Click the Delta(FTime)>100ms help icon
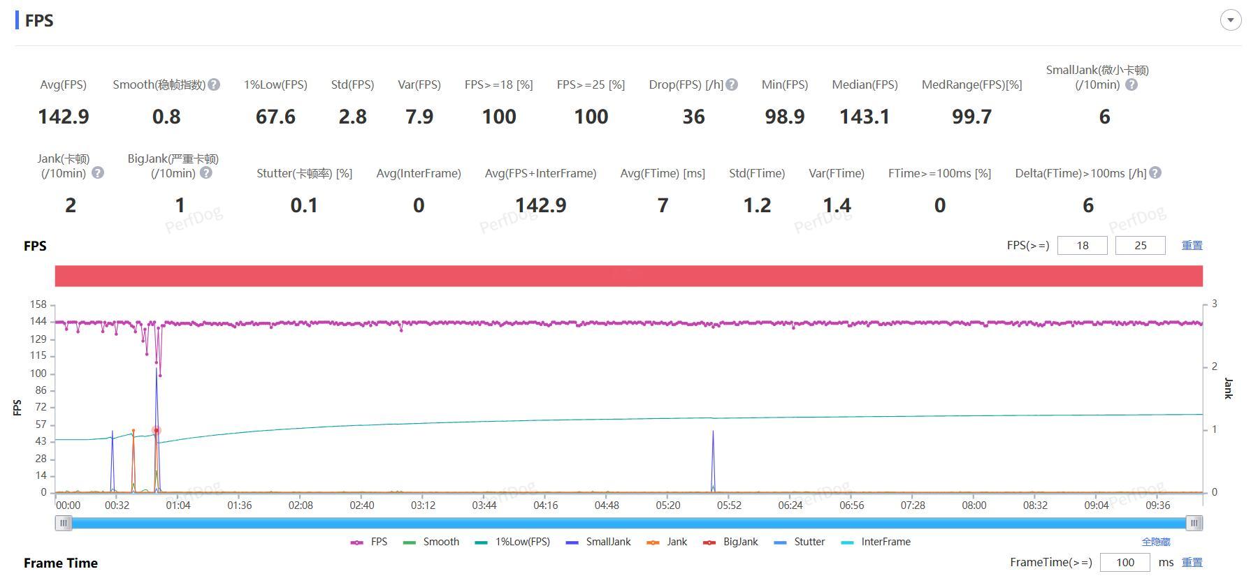This screenshot has width=1258, height=576. coord(1155,172)
